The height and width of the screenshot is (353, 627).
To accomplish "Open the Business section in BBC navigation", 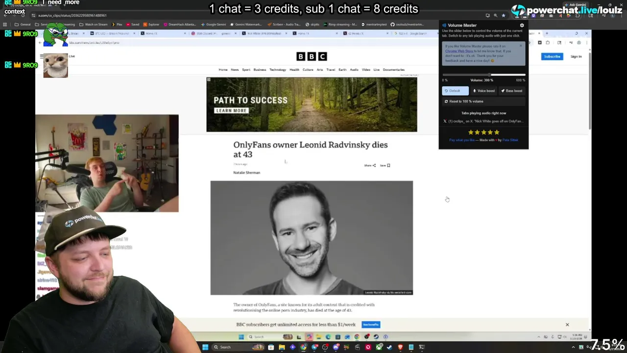I will 260,70.
